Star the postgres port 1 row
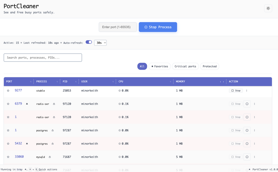Image resolution: width=278 pixels, height=172 pixels. coord(8,130)
